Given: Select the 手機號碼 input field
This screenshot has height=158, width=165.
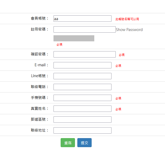Looking at the screenshot, I should pos(82,98).
